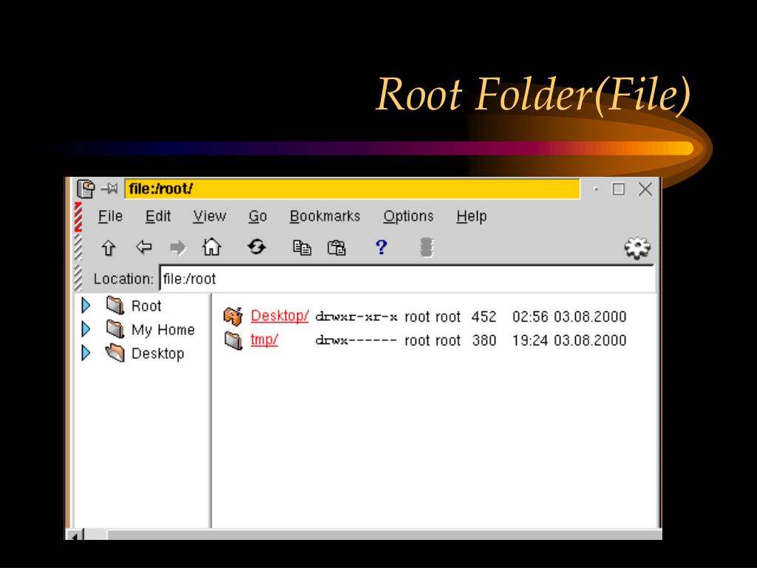Click the Stop traffic light icon
The height and width of the screenshot is (568, 757).
point(425,247)
